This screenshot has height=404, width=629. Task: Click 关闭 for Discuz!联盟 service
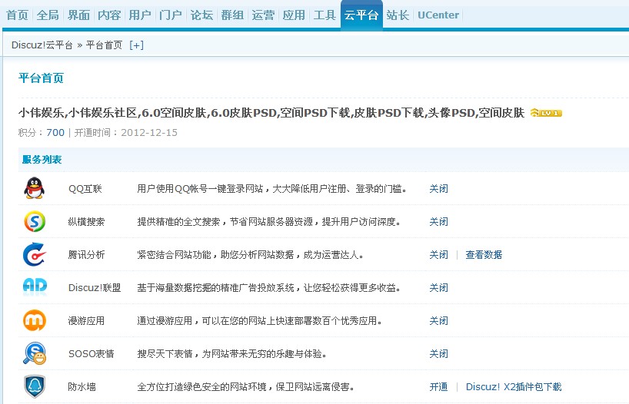[x=438, y=288]
